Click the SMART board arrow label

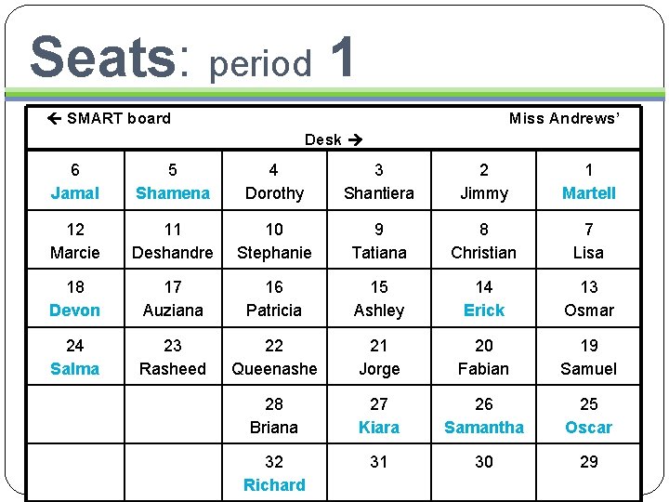pos(109,118)
